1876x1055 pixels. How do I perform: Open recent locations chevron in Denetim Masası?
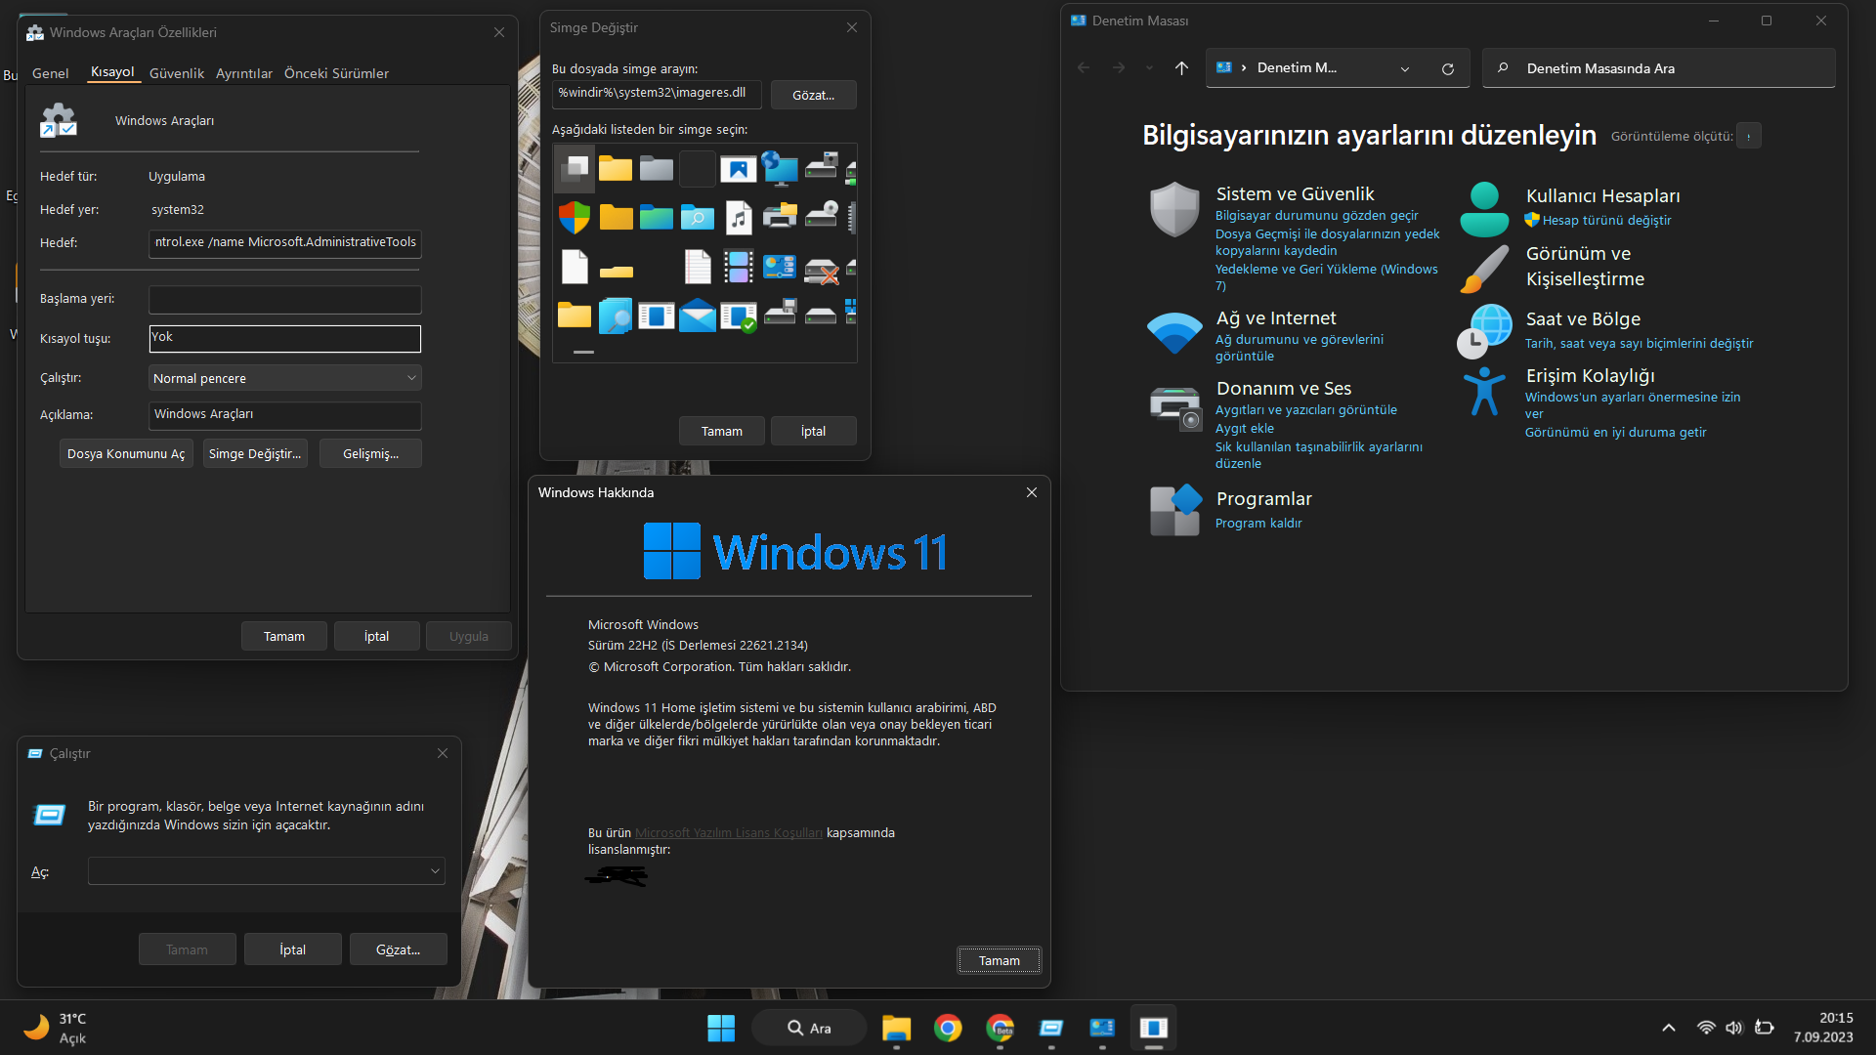click(x=1149, y=68)
